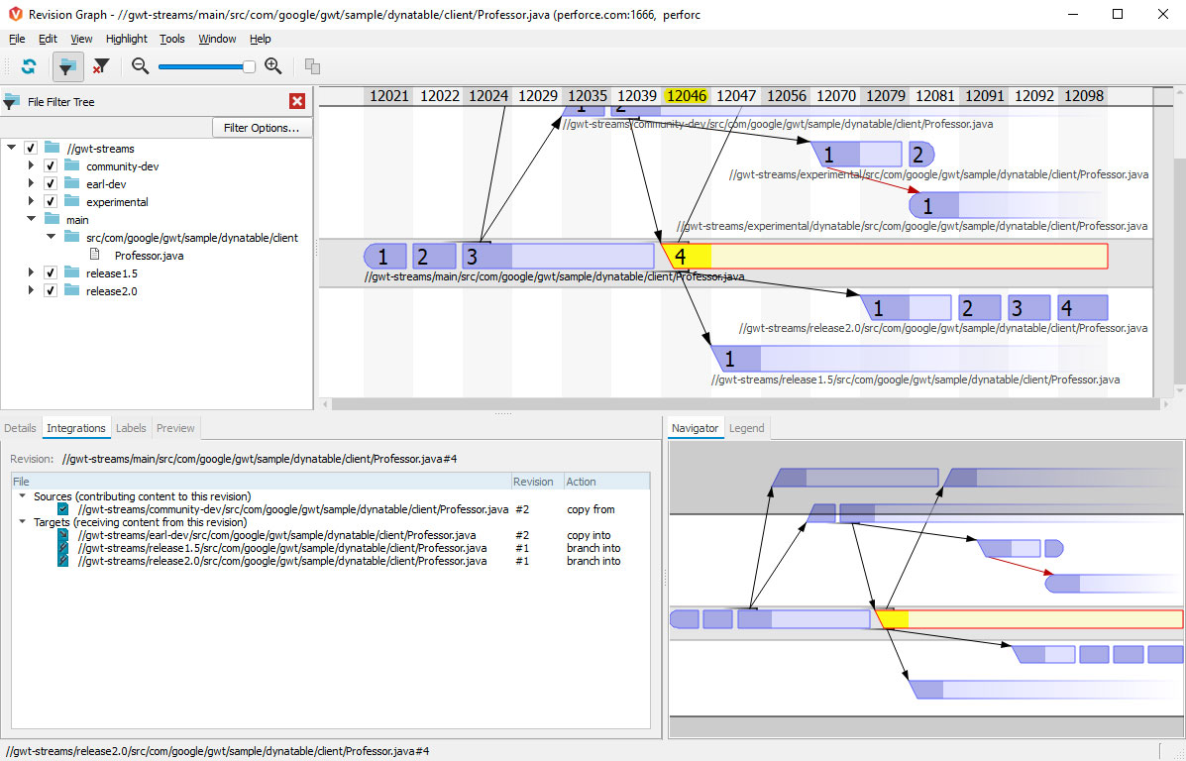Open the Labels tab
Screen dimensions: 1186x761
coord(131,427)
